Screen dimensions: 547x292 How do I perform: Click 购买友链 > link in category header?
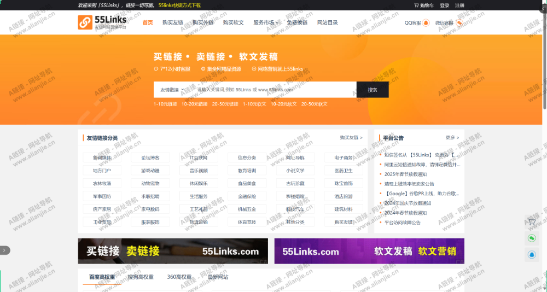point(351,138)
